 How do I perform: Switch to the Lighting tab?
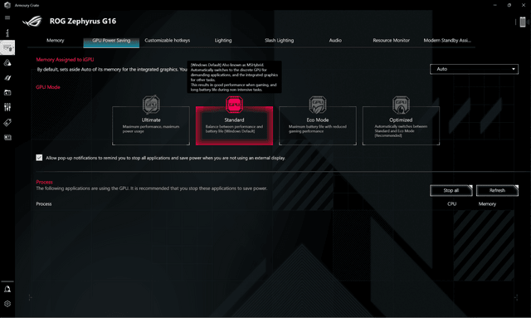click(x=223, y=41)
